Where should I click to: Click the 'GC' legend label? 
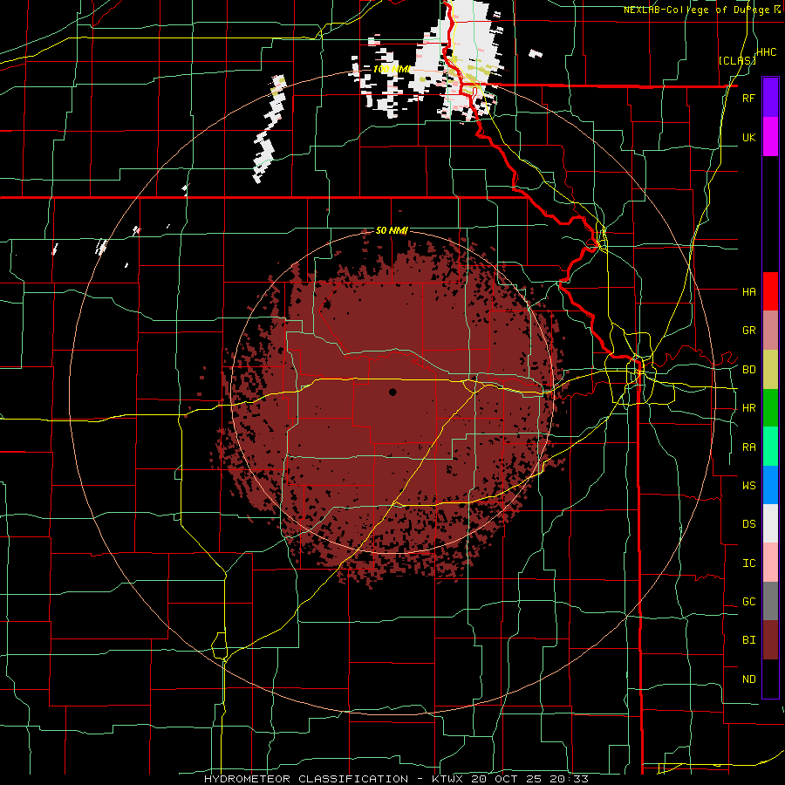coord(748,602)
